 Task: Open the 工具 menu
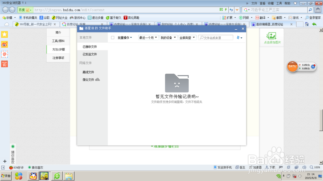click(x=279, y=3)
